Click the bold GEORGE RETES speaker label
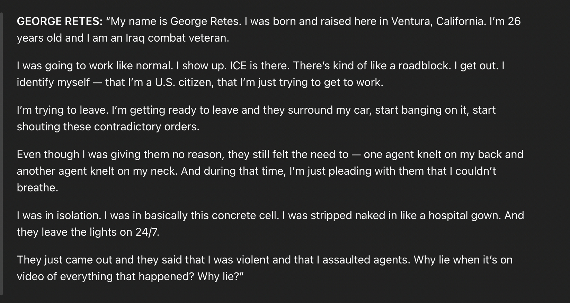Viewport: 570px width, 303px height. point(59,21)
